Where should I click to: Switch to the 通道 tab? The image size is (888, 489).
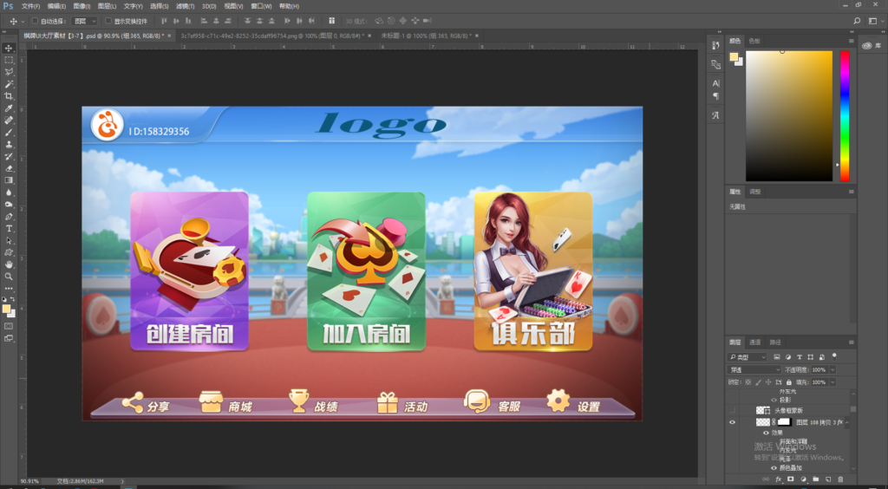pos(755,342)
